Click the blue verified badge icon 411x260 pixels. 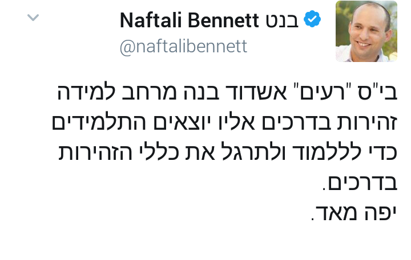pos(312,19)
